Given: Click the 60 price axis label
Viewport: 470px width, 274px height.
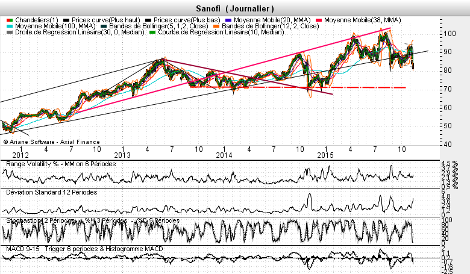Looking at the screenshot, I should pos(448,108).
